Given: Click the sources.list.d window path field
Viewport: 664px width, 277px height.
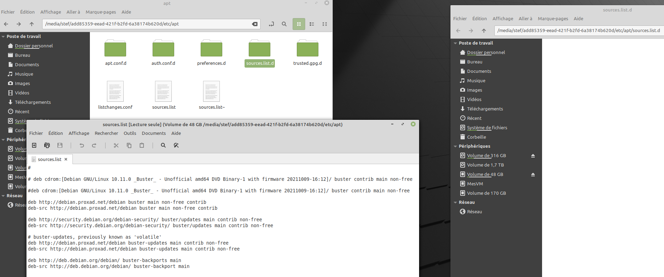Looking at the screenshot, I should point(578,31).
